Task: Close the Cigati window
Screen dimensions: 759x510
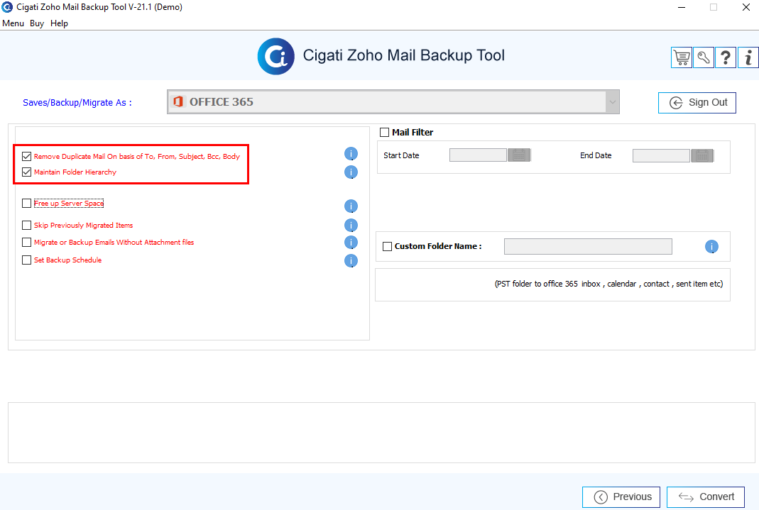Action: click(746, 7)
